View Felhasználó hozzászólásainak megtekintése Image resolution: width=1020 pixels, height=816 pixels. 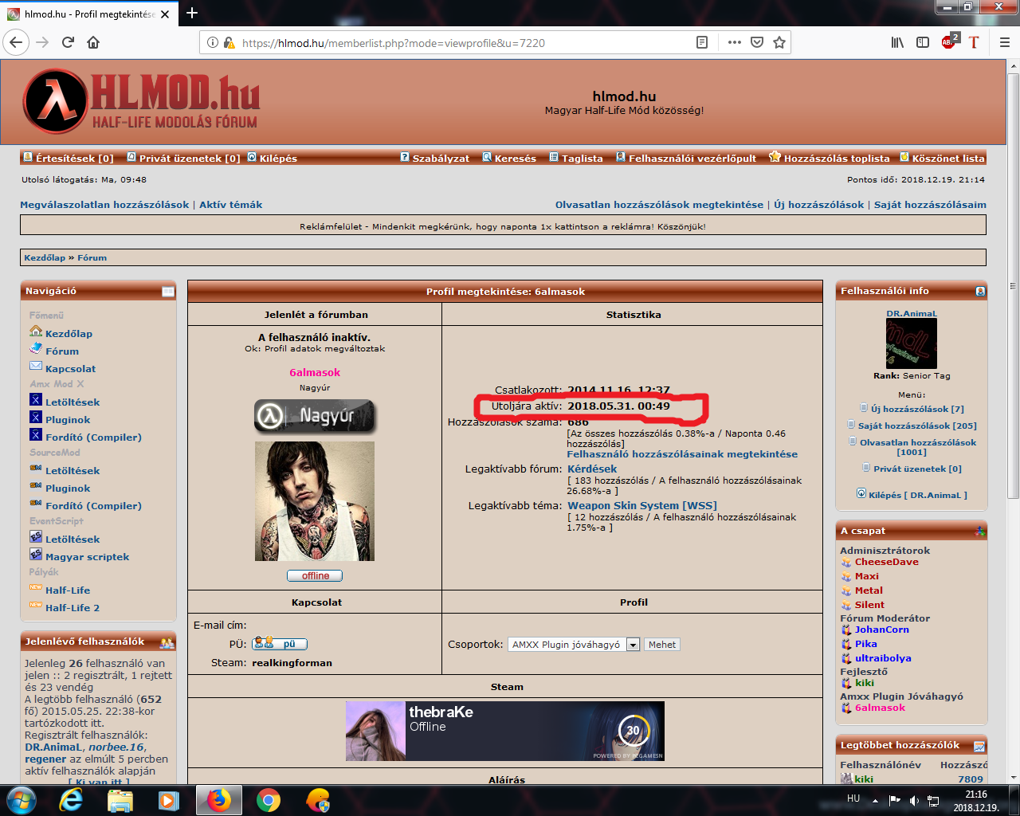(x=682, y=453)
